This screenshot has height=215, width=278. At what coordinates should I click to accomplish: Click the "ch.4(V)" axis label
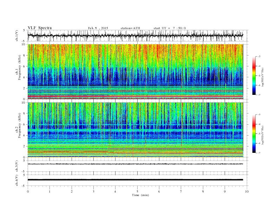tap(17, 181)
